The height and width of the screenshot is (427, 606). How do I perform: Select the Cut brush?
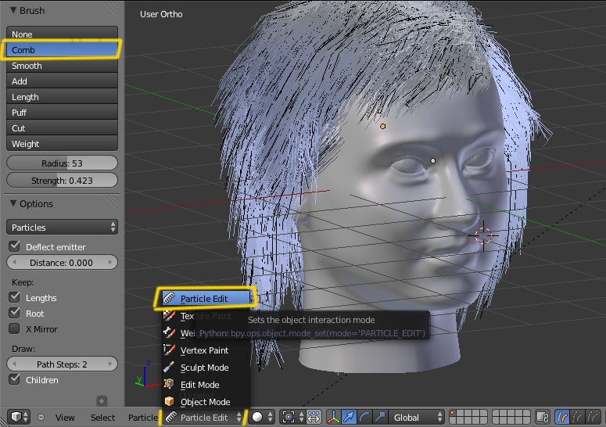(x=62, y=128)
